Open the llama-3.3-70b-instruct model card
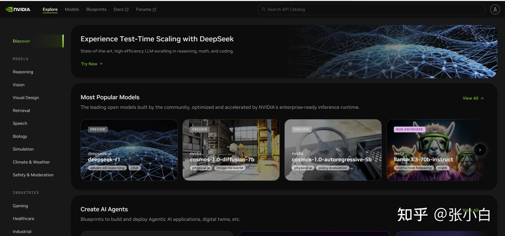Image resolution: width=505 pixels, height=236 pixels. click(435, 150)
